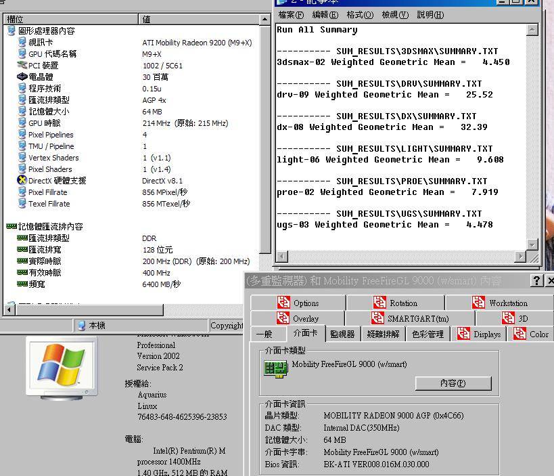Click the '6400 MB/秒' bandwidth value
The width and height of the screenshot is (554, 476).
162,284
